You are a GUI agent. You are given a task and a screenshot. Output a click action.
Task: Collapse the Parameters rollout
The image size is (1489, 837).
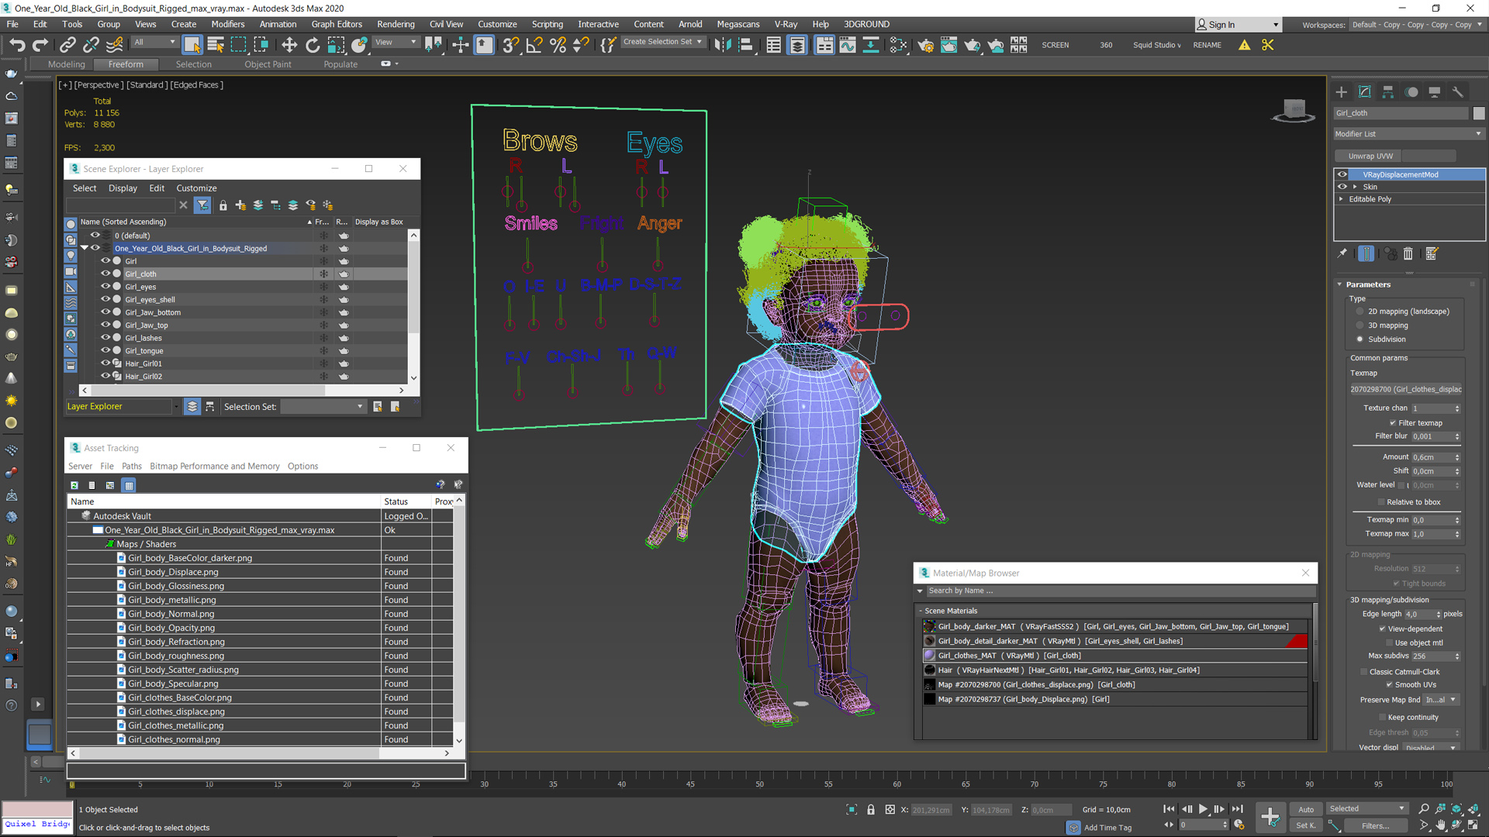pos(1339,284)
